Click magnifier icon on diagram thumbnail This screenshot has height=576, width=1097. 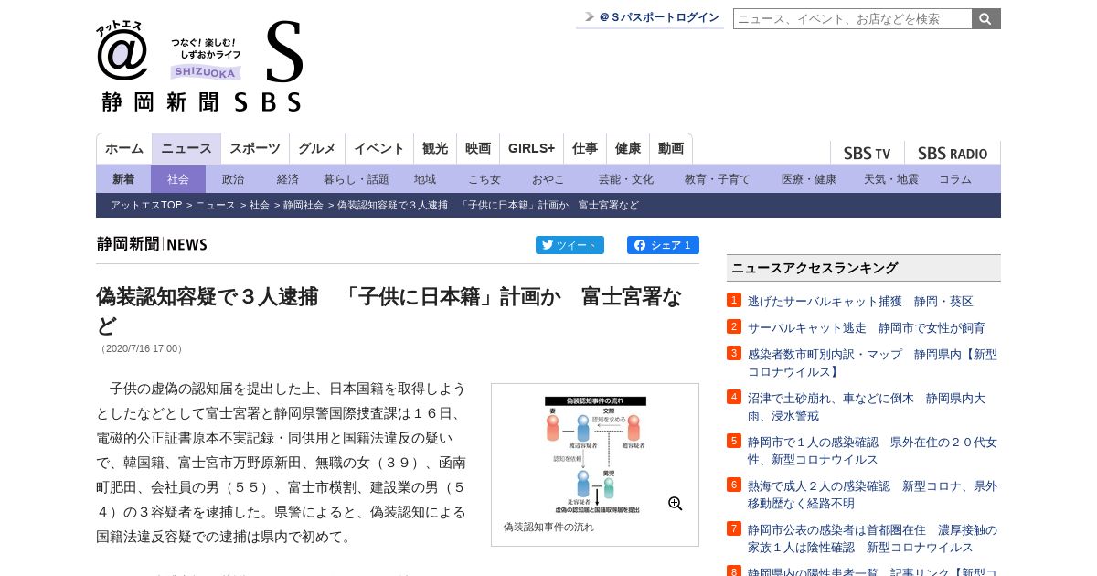[676, 504]
